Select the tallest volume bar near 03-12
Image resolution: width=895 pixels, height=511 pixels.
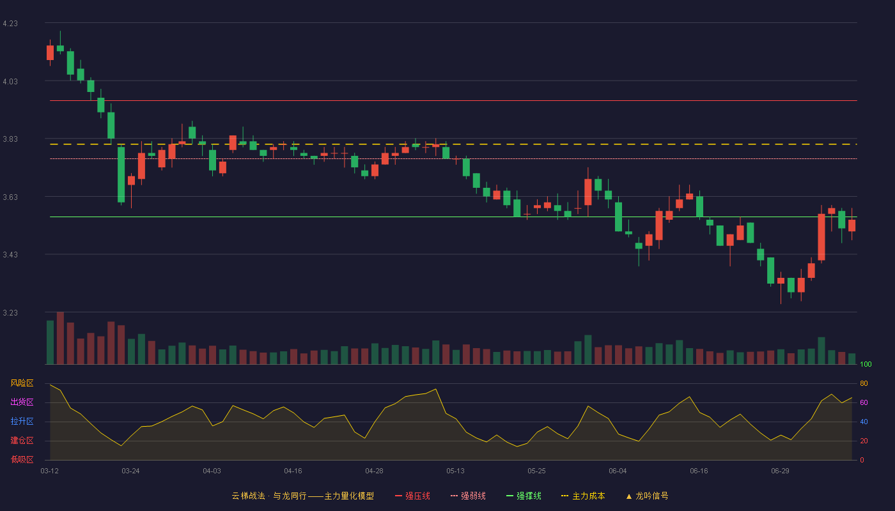(60, 338)
